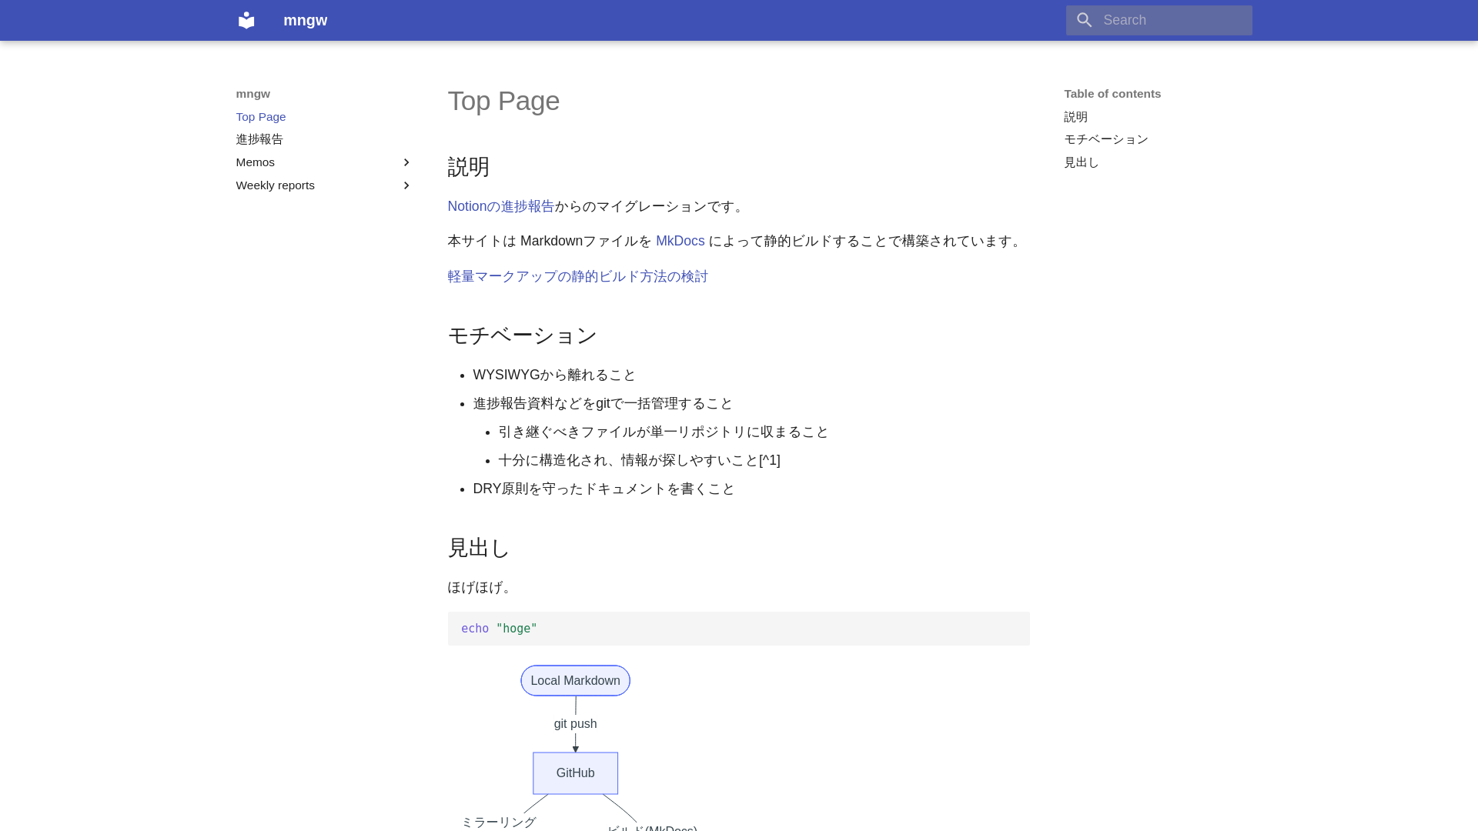Click the WYSIWYGから離れること bullet
1478x831 pixels.
(x=555, y=375)
